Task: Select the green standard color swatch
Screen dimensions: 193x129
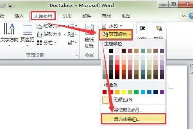Action: coord(136,92)
